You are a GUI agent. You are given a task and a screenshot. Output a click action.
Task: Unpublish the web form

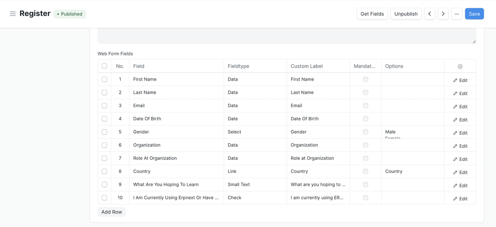click(406, 14)
